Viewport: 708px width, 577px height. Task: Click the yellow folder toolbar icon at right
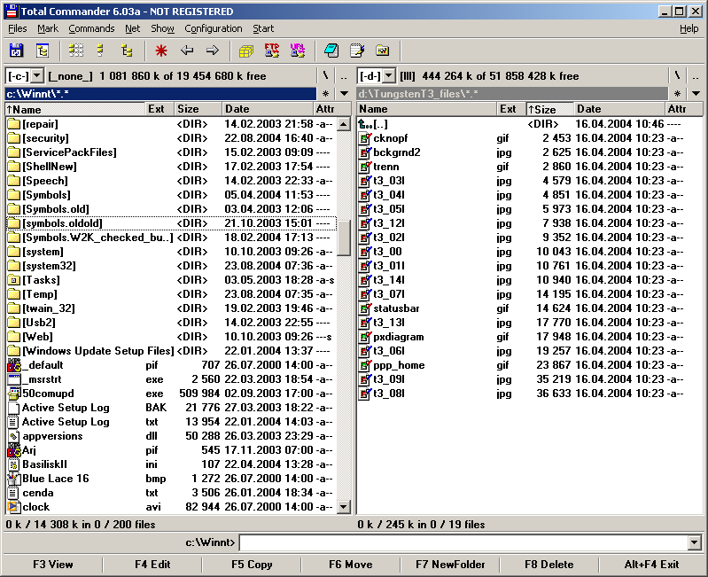[x=383, y=51]
